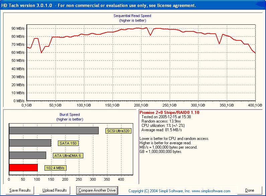Click the SCSI Ultra320 gray bar

[54, 131]
